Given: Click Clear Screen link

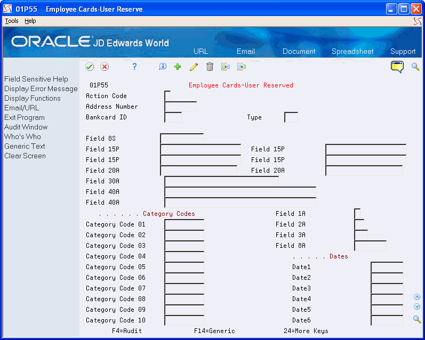Looking at the screenshot, I should 25,156.
